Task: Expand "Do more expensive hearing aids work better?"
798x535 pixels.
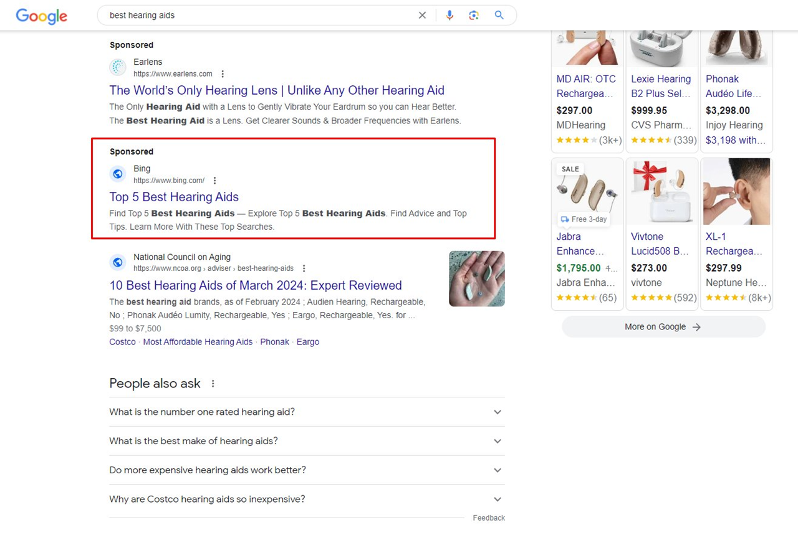Action: [307, 470]
